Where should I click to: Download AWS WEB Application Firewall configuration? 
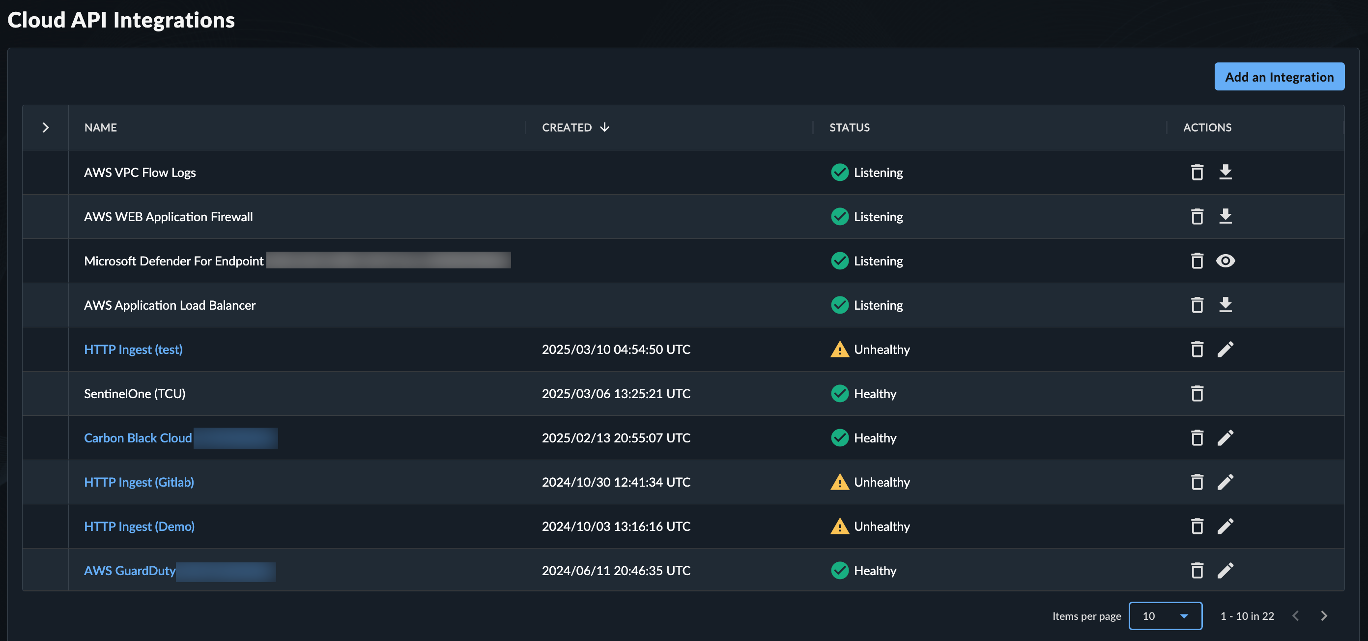(x=1225, y=217)
